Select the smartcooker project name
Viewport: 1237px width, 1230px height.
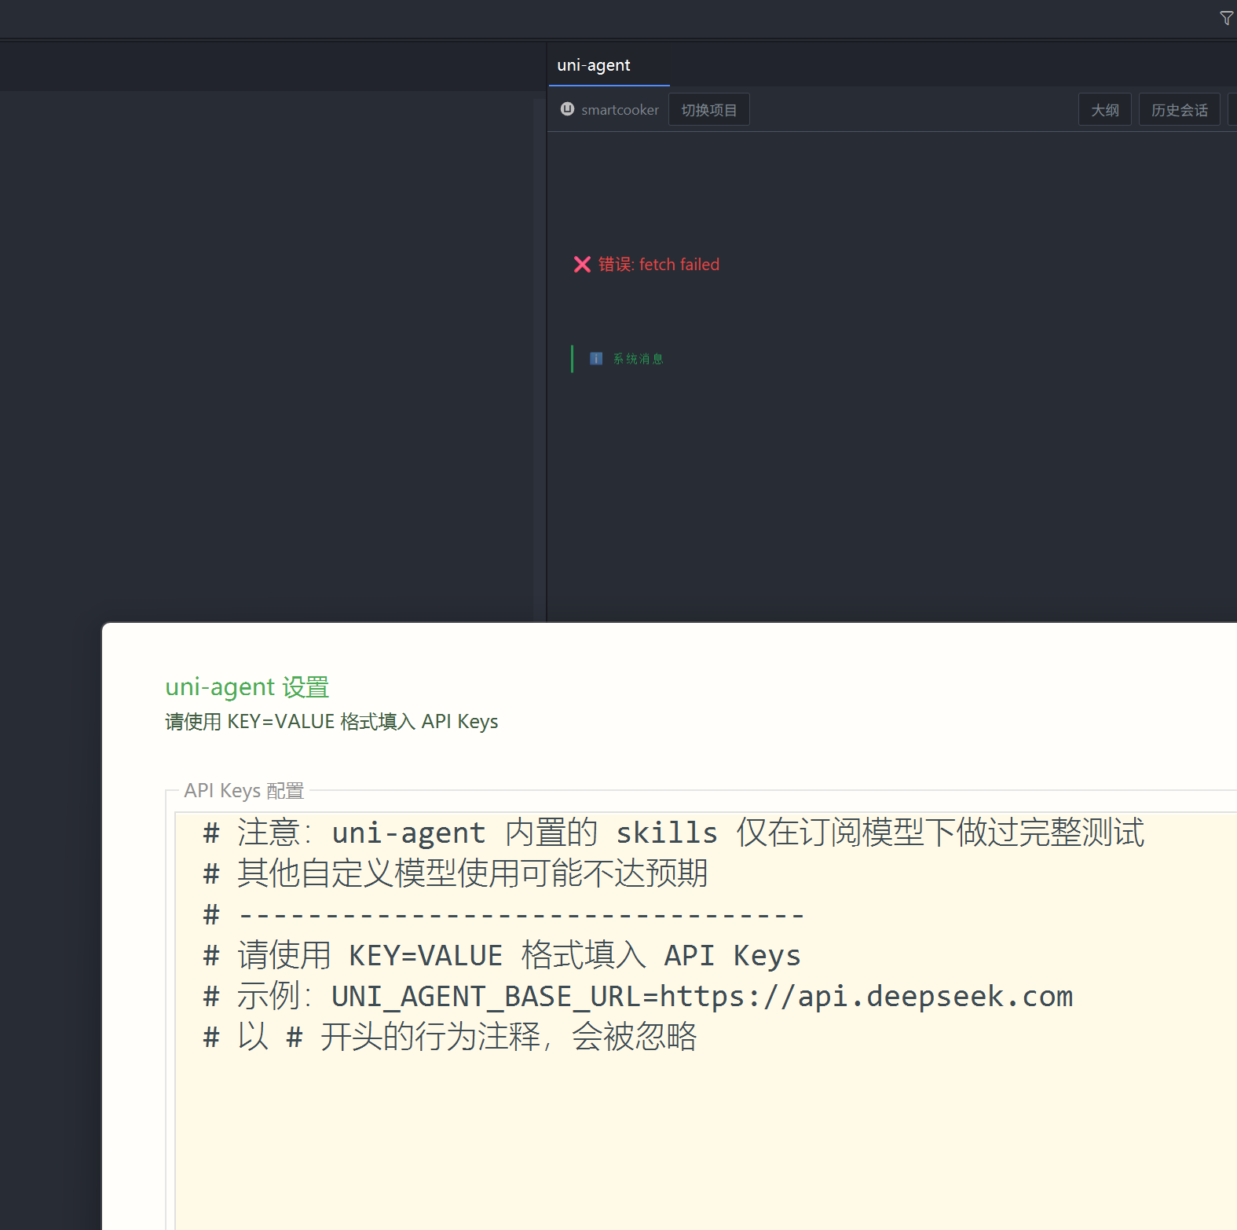tap(620, 110)
